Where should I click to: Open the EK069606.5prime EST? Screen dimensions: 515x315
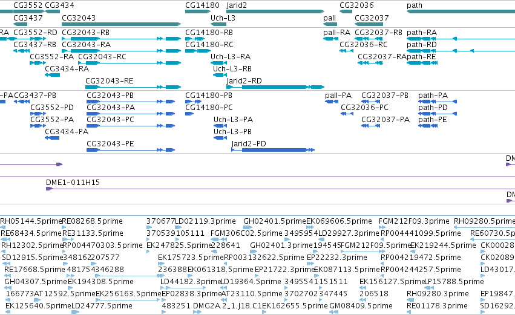click(339, 221)
